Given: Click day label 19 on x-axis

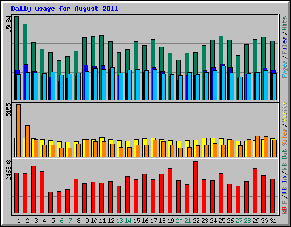Looking at the screenshot, I should tap(171, 221).
